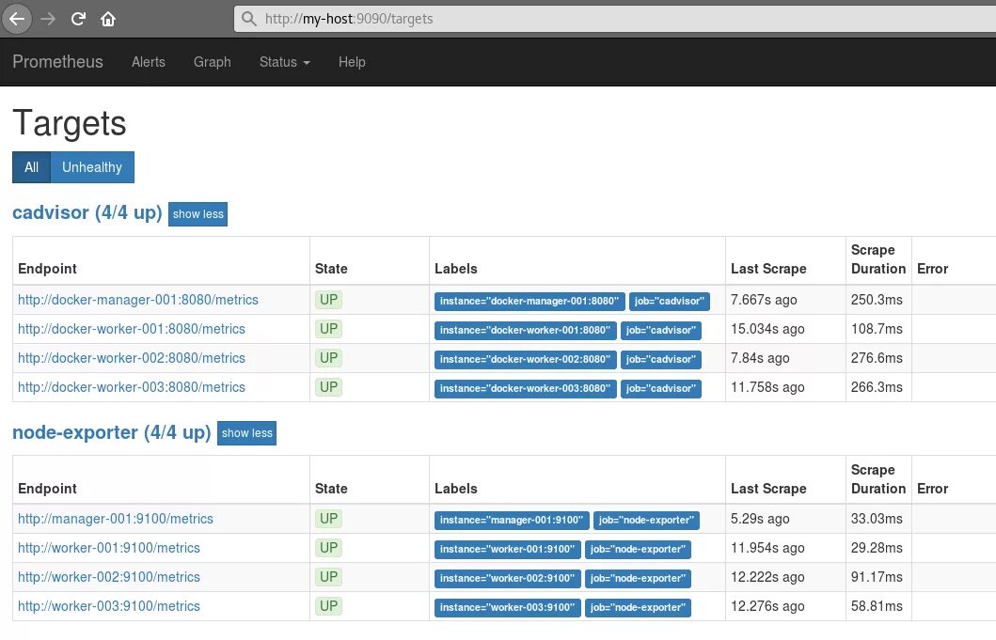The height and width of the screenshot is (640, 996).
Task: Click the 33.03ms scrape duration value
Action: coord(877,519)
